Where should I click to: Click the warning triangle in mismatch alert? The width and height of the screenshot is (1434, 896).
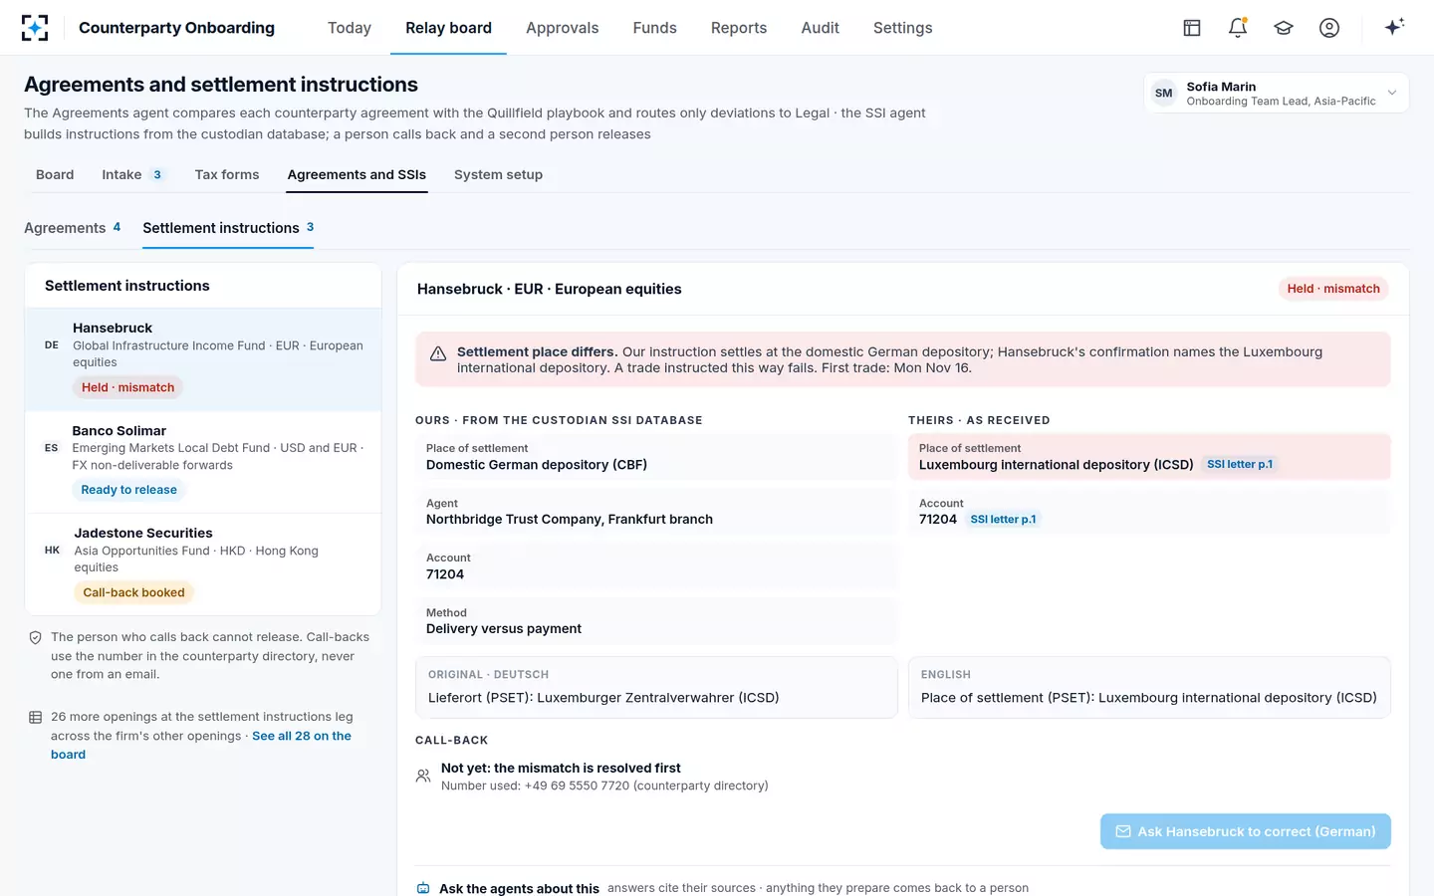point(437,353)
